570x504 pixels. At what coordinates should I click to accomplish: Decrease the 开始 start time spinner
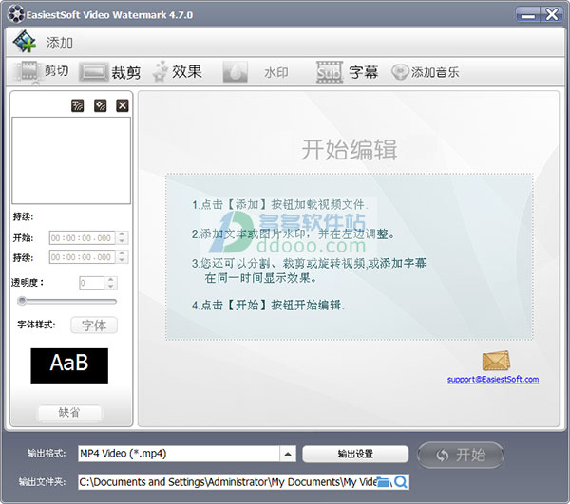click(x=122, y=241)
